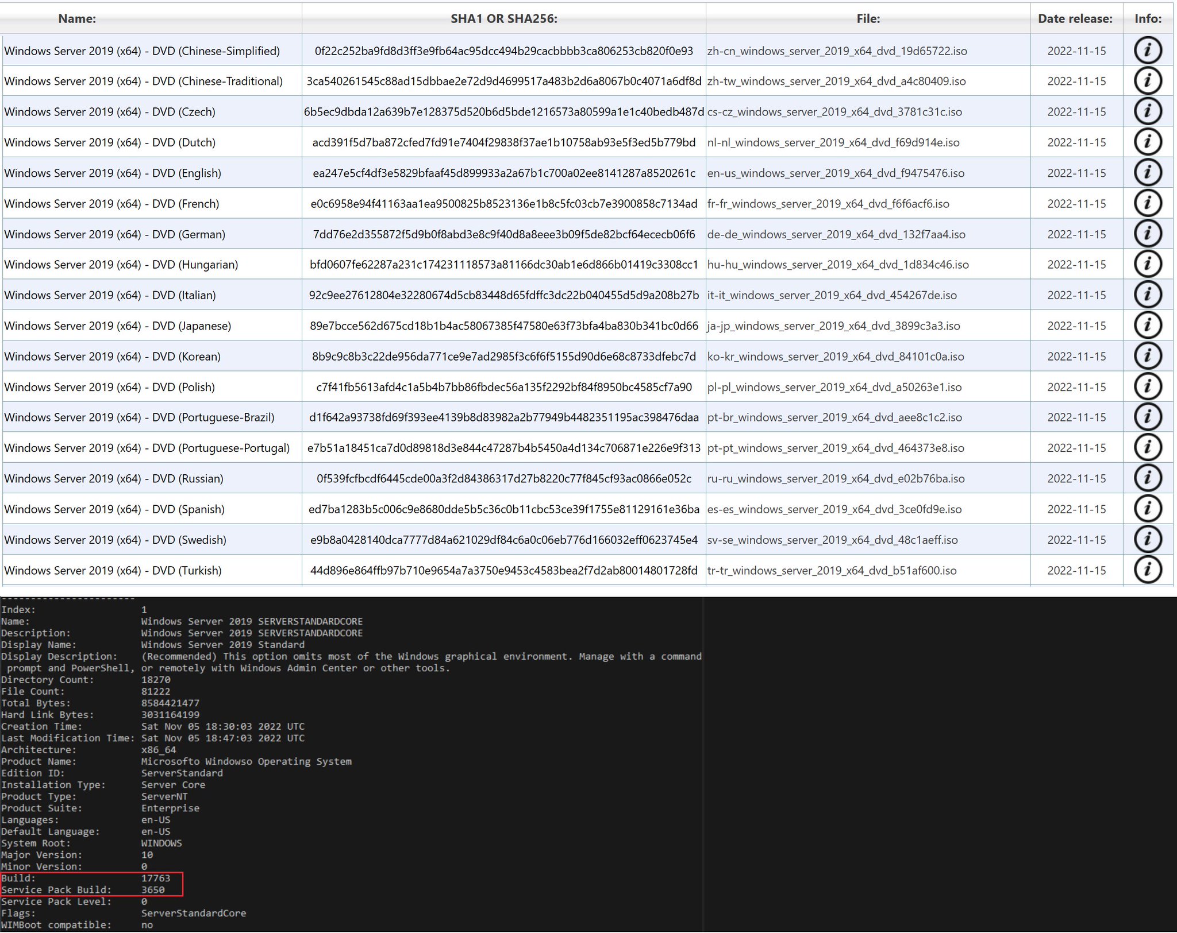Open info icon for Spanish row

pyautogui.click(x=1148, y=508)
